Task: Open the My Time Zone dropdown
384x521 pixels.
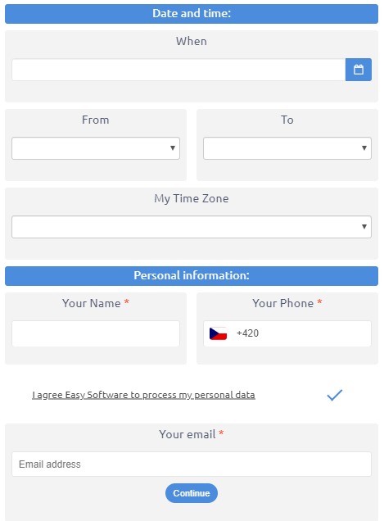Action: coord(192,227)
